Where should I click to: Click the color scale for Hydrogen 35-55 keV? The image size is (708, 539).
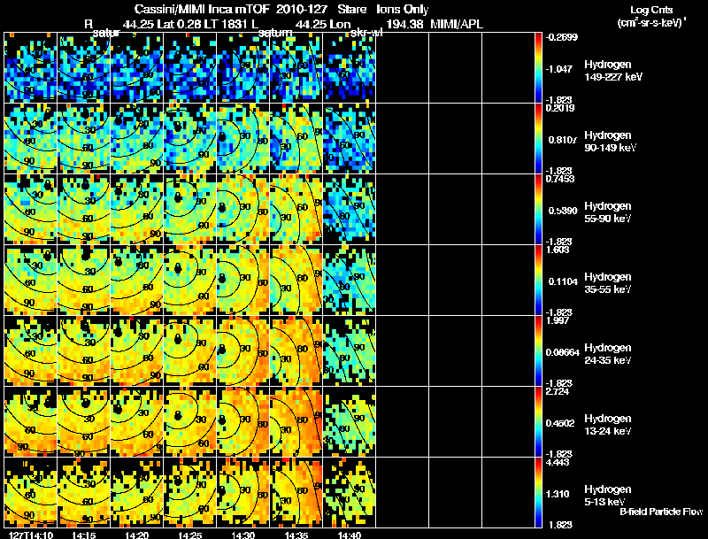(538, 280)
